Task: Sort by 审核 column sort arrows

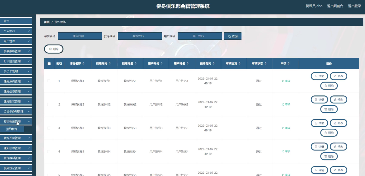Action: 289,64
